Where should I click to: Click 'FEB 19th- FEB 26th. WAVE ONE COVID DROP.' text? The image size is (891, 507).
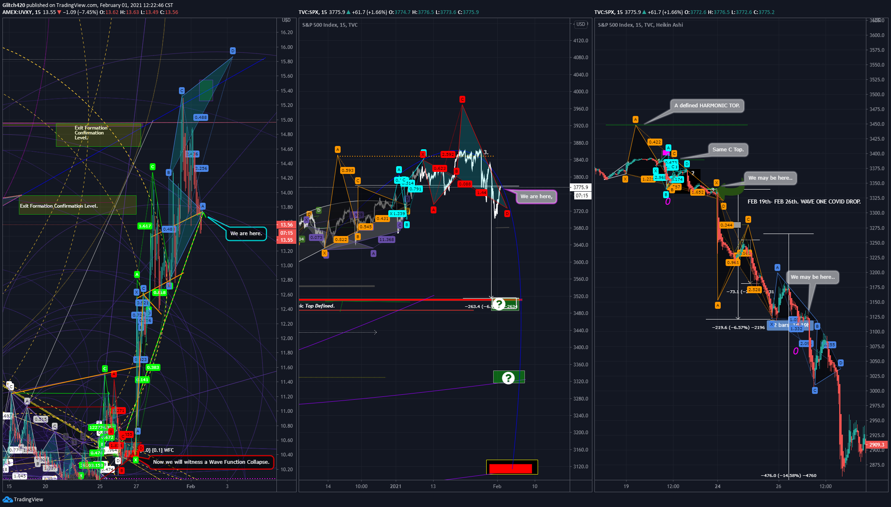coord(804,201)
